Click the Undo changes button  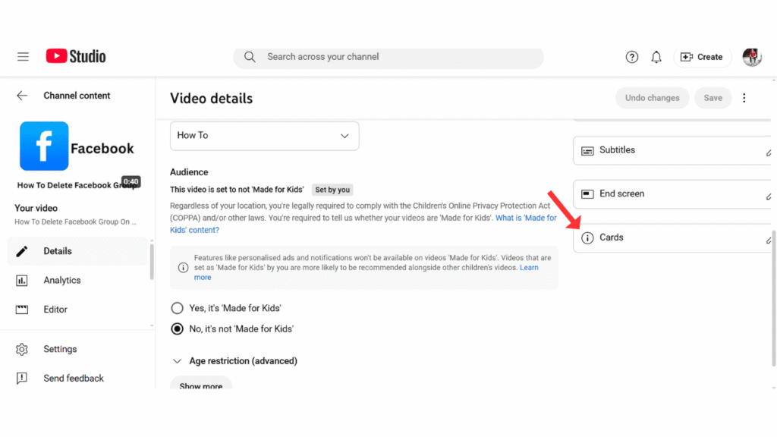tap(652, 98)
